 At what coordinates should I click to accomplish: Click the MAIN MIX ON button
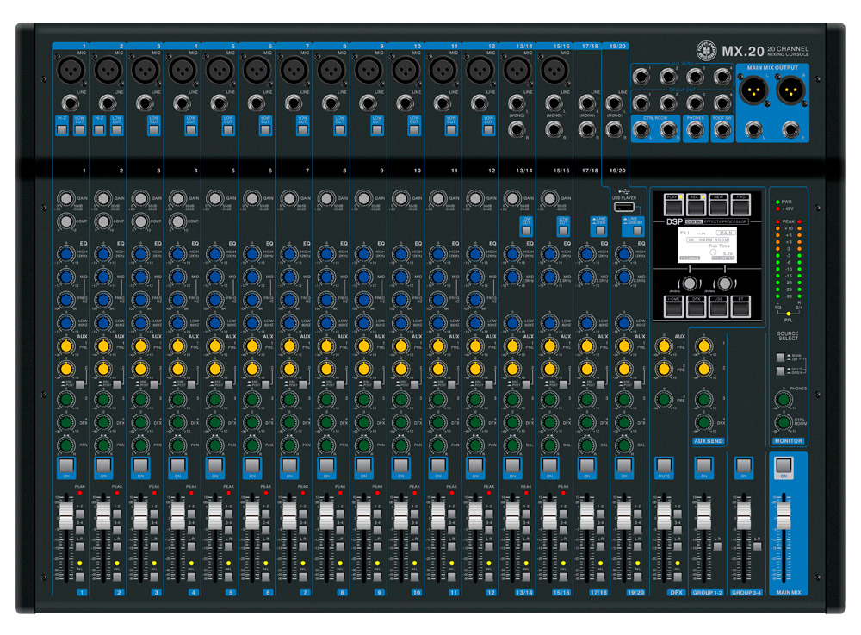click(784, 466)
